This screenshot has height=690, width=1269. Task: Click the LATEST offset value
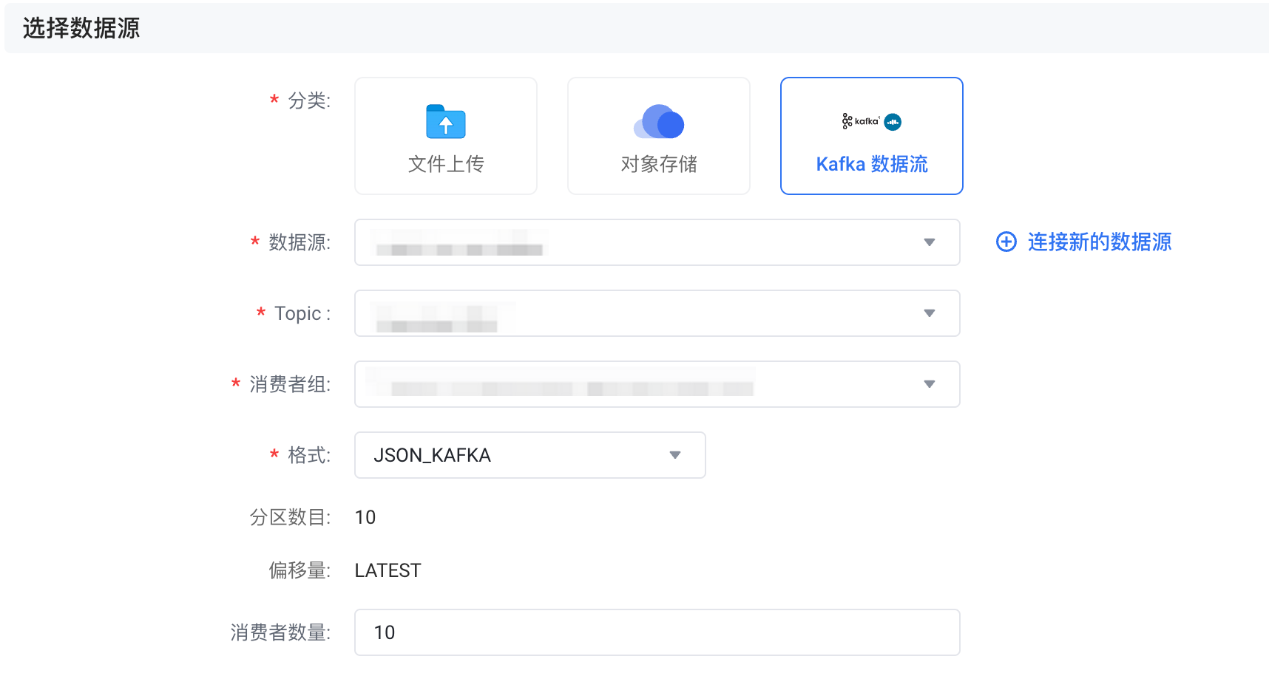[x=388, y=570]
